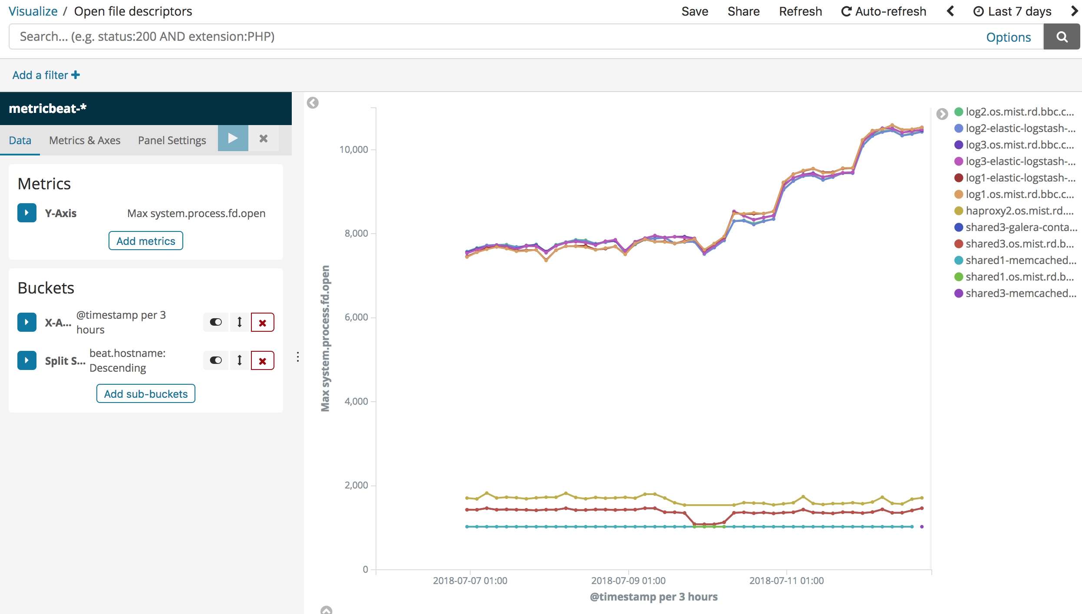Discard changes with the X button

pyautogui.click(x=264, y=139)
